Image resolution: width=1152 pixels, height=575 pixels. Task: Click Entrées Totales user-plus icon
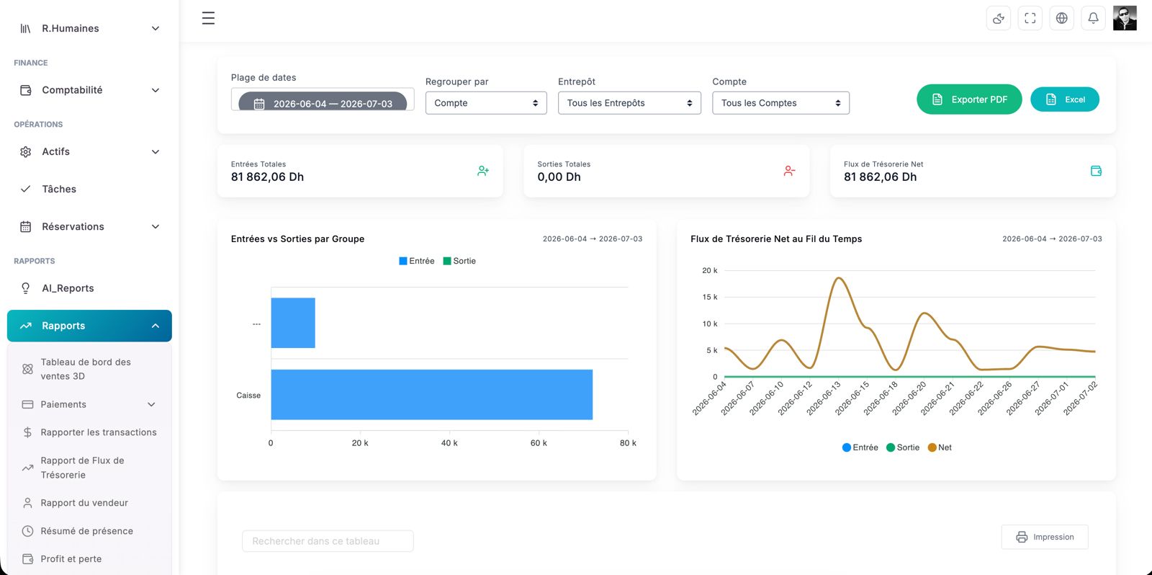pos(483,171)
